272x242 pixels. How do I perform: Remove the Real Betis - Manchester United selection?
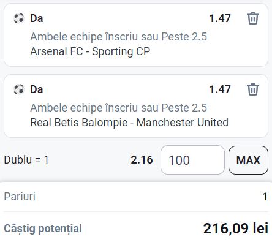pyautogui.click(x=253, y=89)
